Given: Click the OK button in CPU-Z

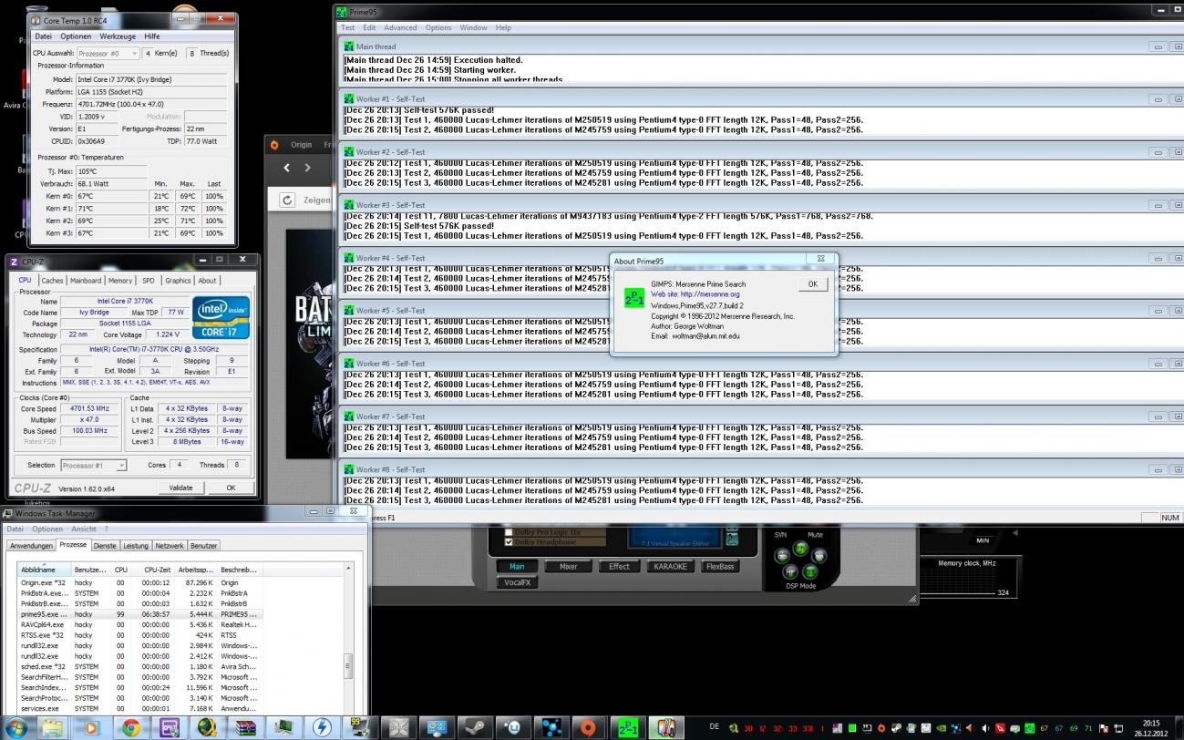Looking at the screenshot, I should point(231,488).
